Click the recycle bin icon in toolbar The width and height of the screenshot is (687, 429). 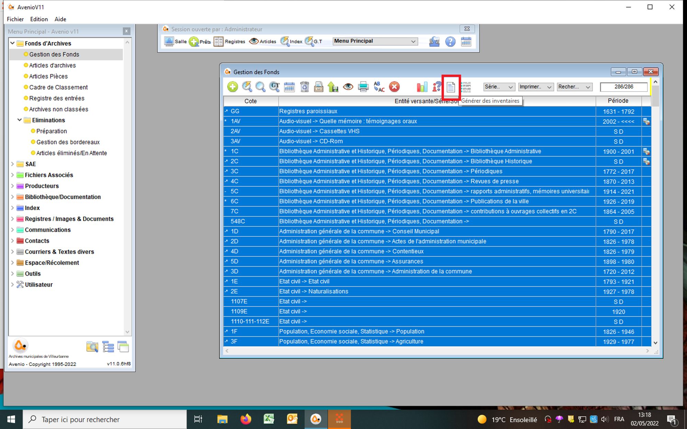[x=304, y=87]
